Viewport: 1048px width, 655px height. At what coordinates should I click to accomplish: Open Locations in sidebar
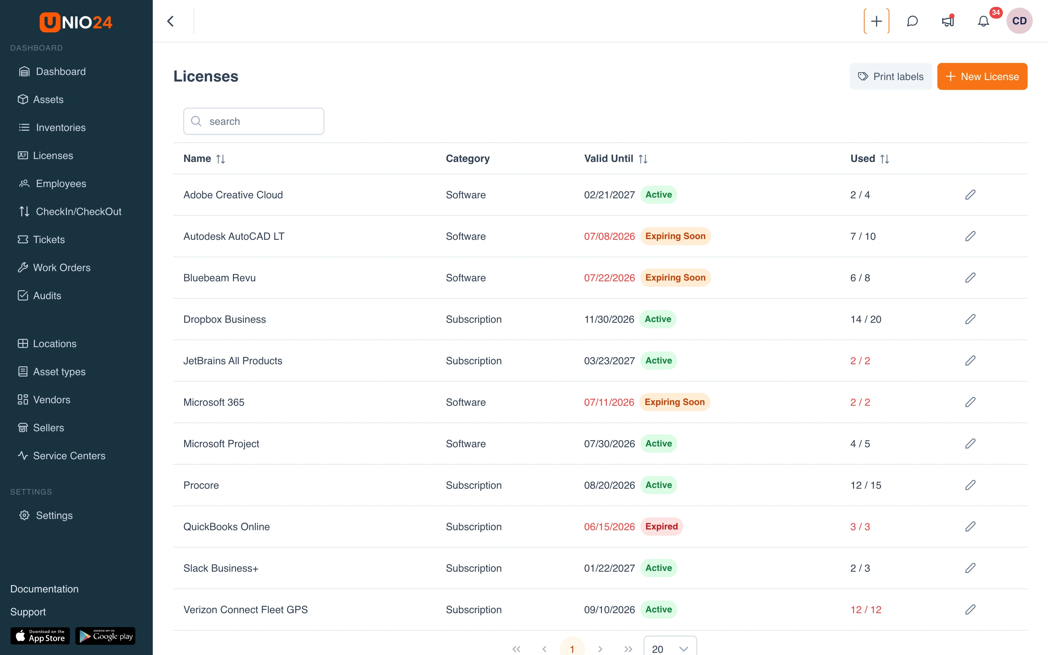[x=47, y=344]
